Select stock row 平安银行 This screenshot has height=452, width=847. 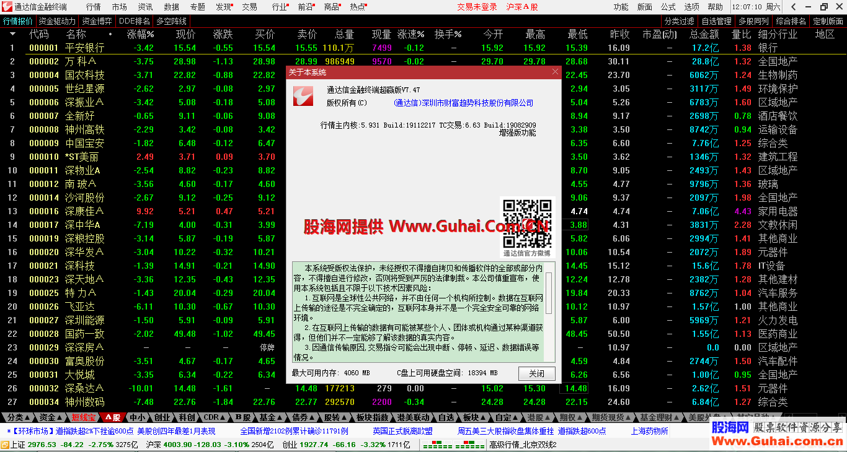423,48
